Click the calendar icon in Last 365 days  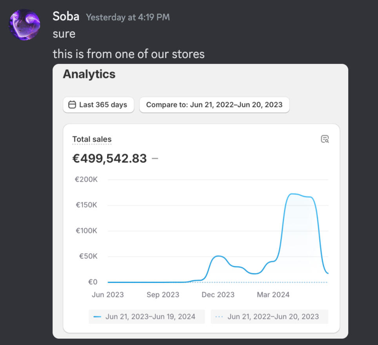(72, 104)
